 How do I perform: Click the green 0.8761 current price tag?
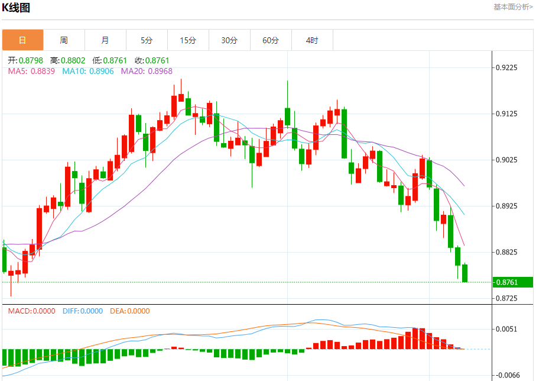[x=513, y=282]
